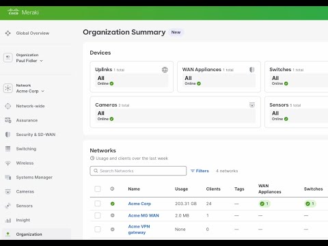The image size is (328, 246).
Task: Open Global Overview menu item
Action: 33,33
